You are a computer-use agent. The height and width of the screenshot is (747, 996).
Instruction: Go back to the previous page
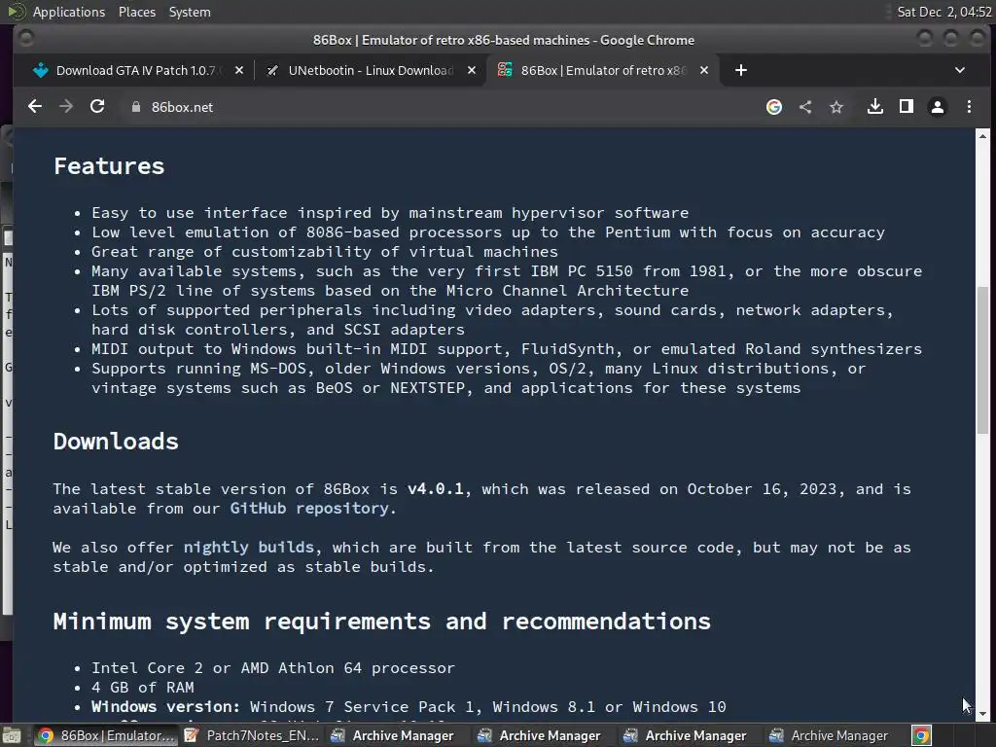pos(35,107)
